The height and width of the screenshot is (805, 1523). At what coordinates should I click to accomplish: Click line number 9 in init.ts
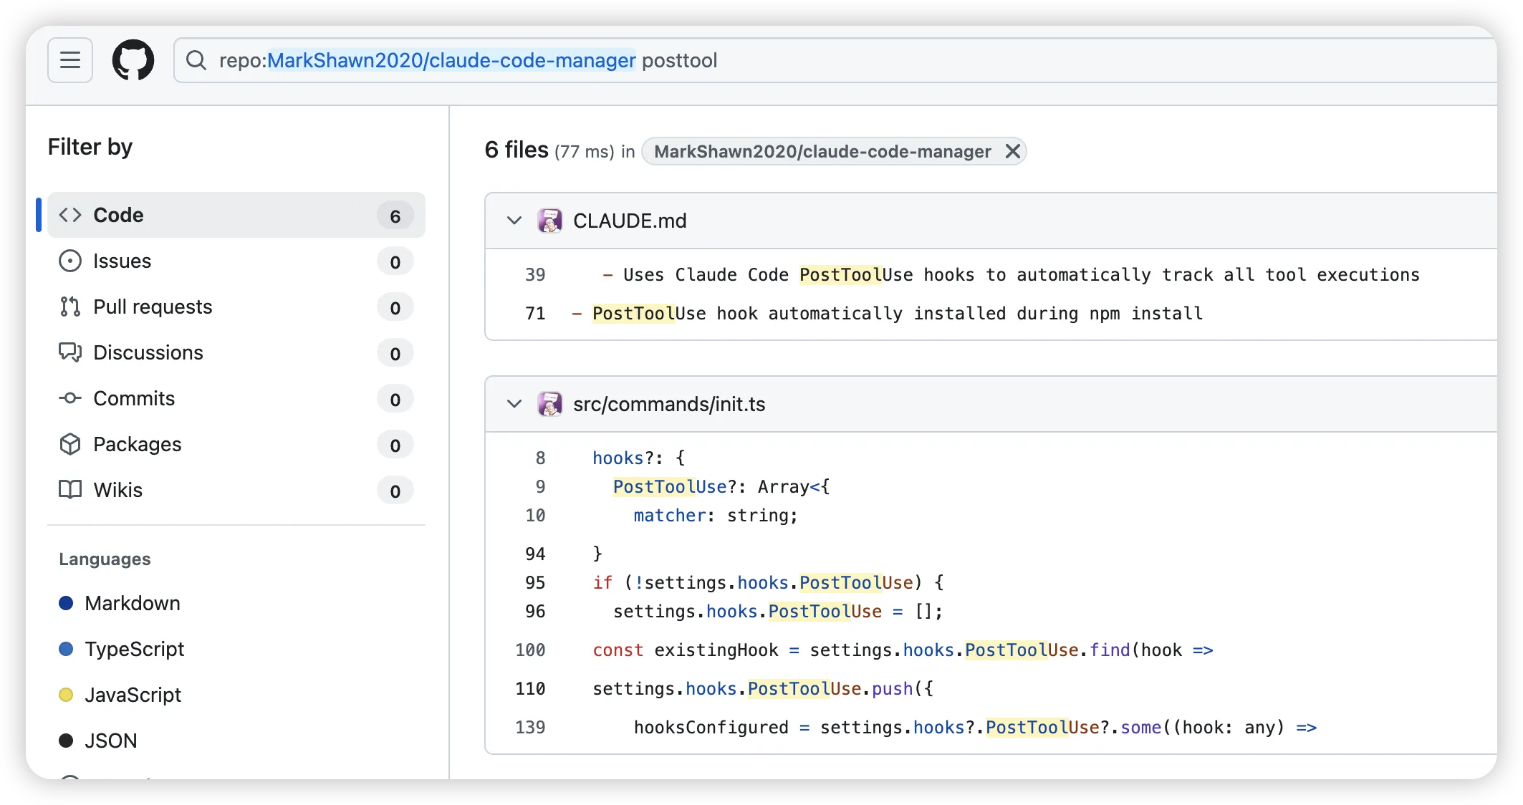coord(540,487)
